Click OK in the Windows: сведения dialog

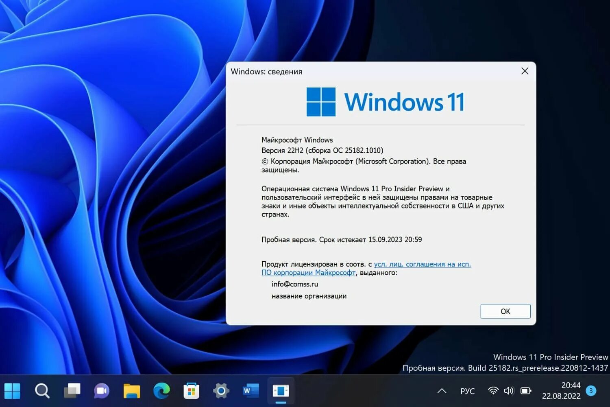click(x=505, y=311)
